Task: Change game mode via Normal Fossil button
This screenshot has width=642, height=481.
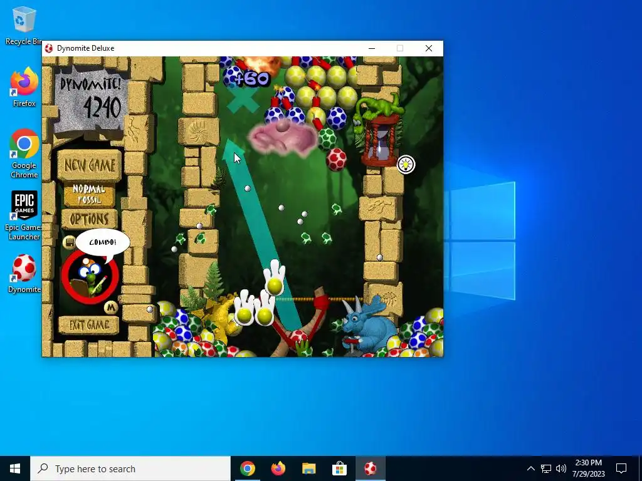Action: click(x=89, y=195)
